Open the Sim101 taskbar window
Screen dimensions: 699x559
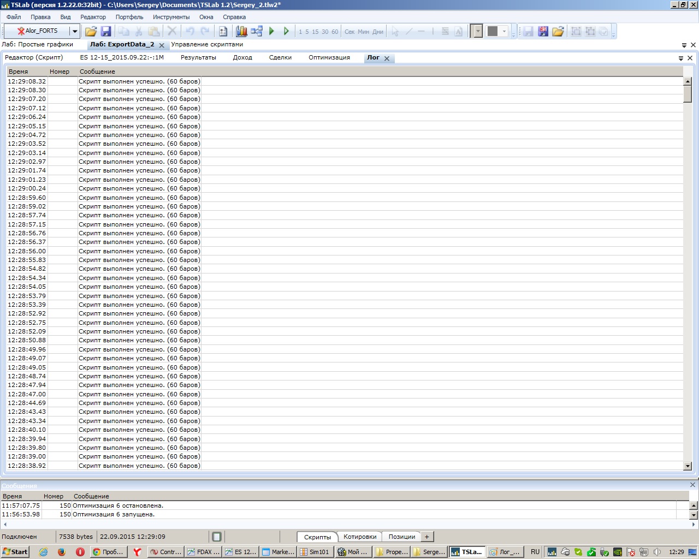315,552
